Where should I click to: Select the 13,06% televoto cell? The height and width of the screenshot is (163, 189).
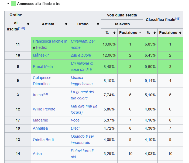pos(109,44)
